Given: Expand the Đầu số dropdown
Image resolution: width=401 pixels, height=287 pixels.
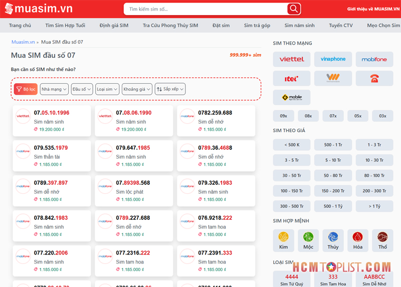Looking at the screenshot, I should tap(82, 89).
